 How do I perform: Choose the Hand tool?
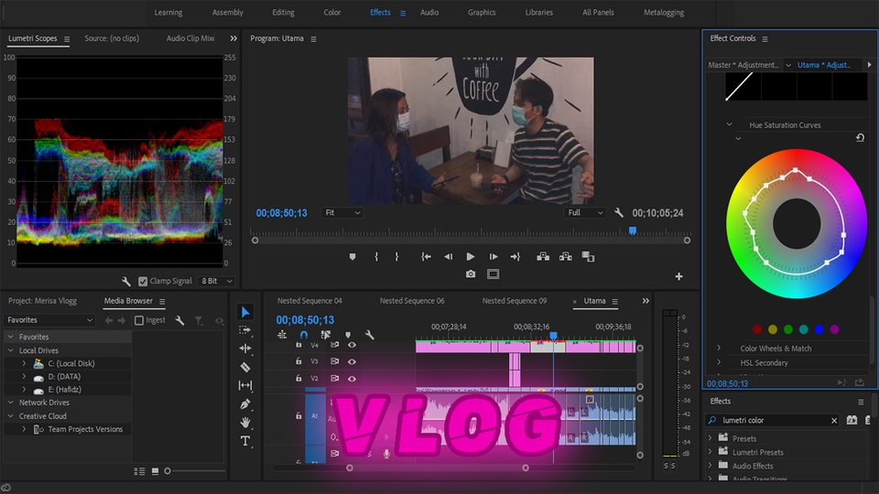coord(245,423)
